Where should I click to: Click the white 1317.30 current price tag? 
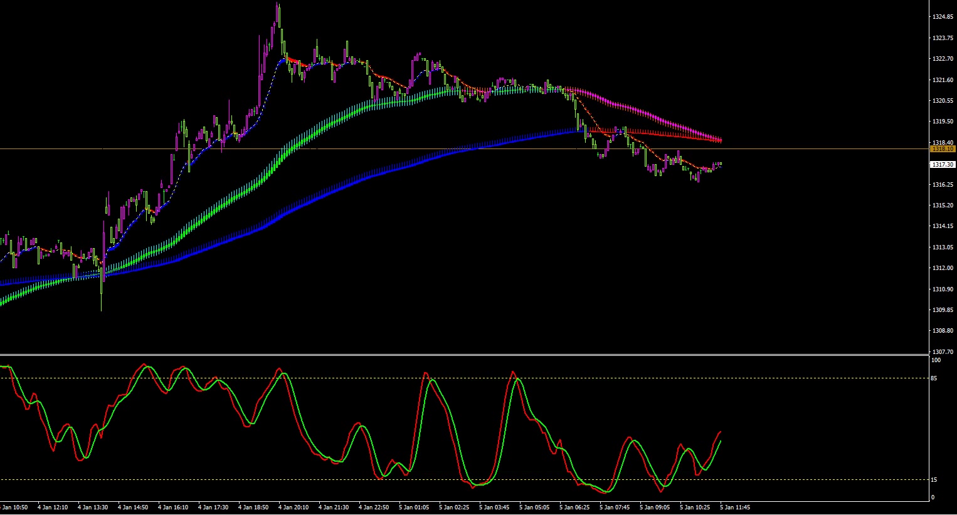tap(943, 164)
